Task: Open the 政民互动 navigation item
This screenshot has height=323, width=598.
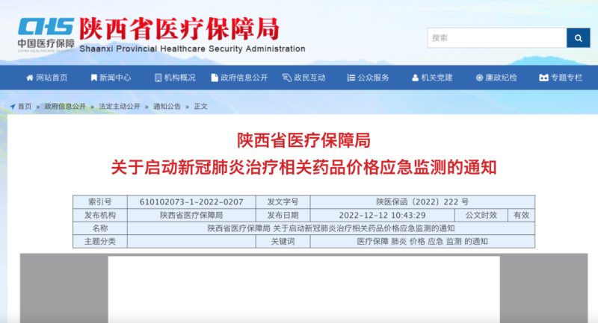Action: (309, 78)
